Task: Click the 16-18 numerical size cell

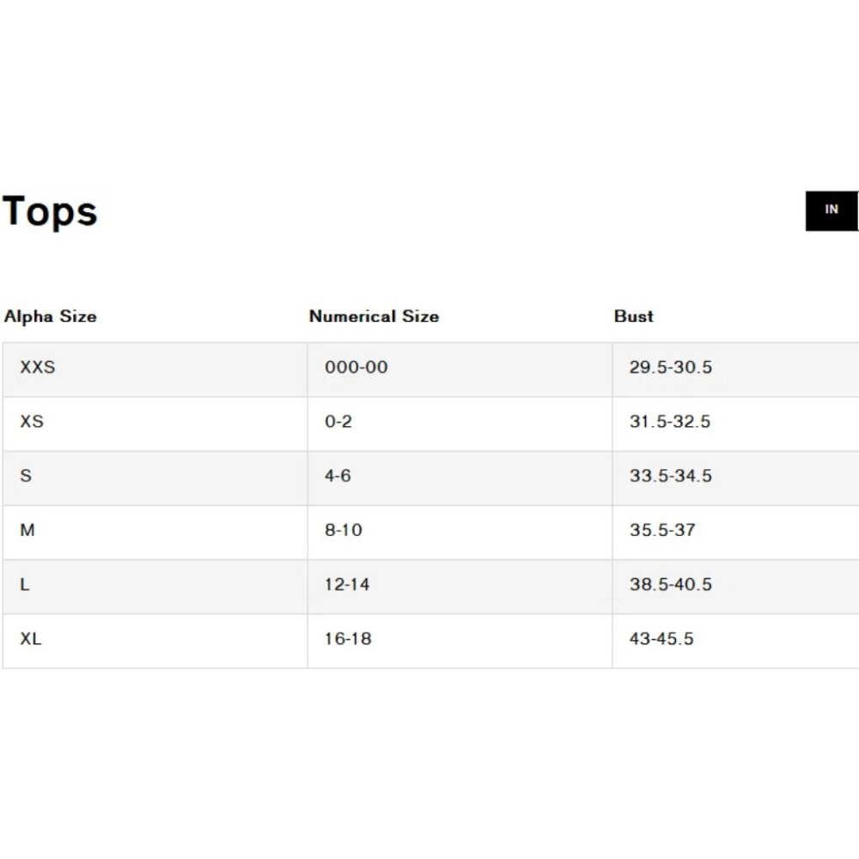Action: click(x=460, y=641)
